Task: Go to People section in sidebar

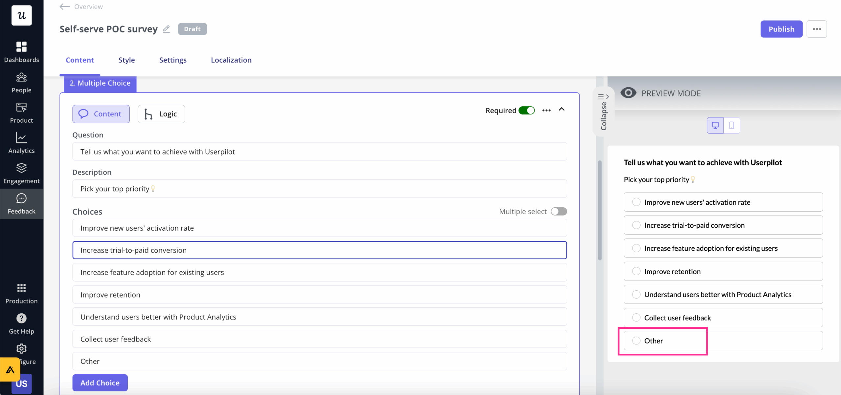Action: [21, 77]
